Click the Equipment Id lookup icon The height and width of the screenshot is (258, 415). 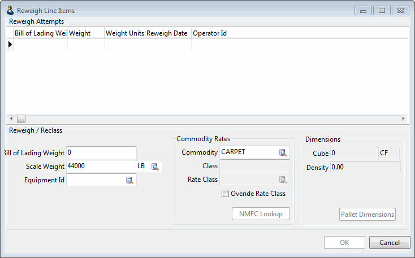point(129,181)
